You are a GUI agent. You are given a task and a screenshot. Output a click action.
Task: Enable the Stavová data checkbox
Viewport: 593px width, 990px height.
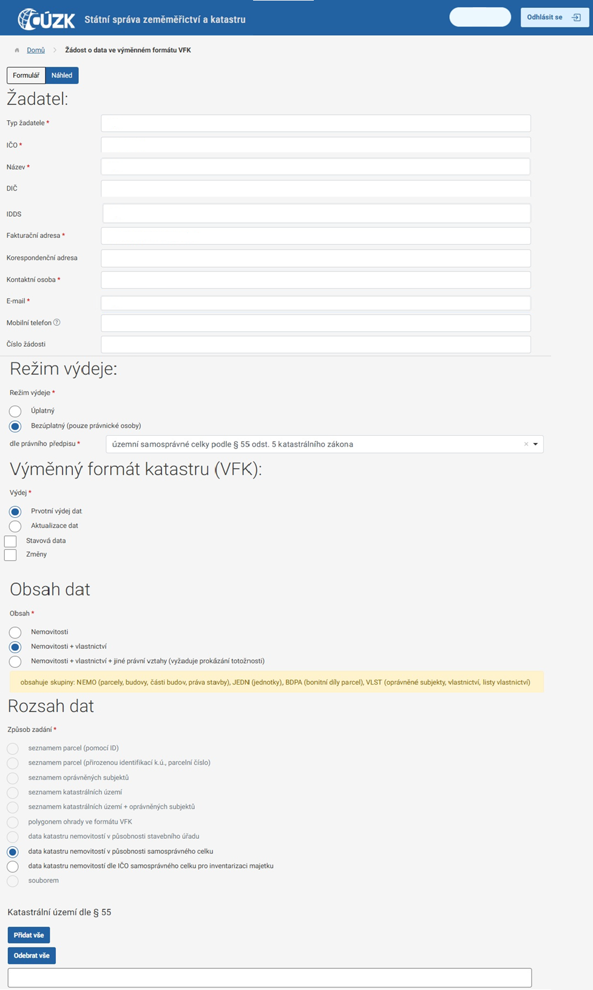pos(10,541)
